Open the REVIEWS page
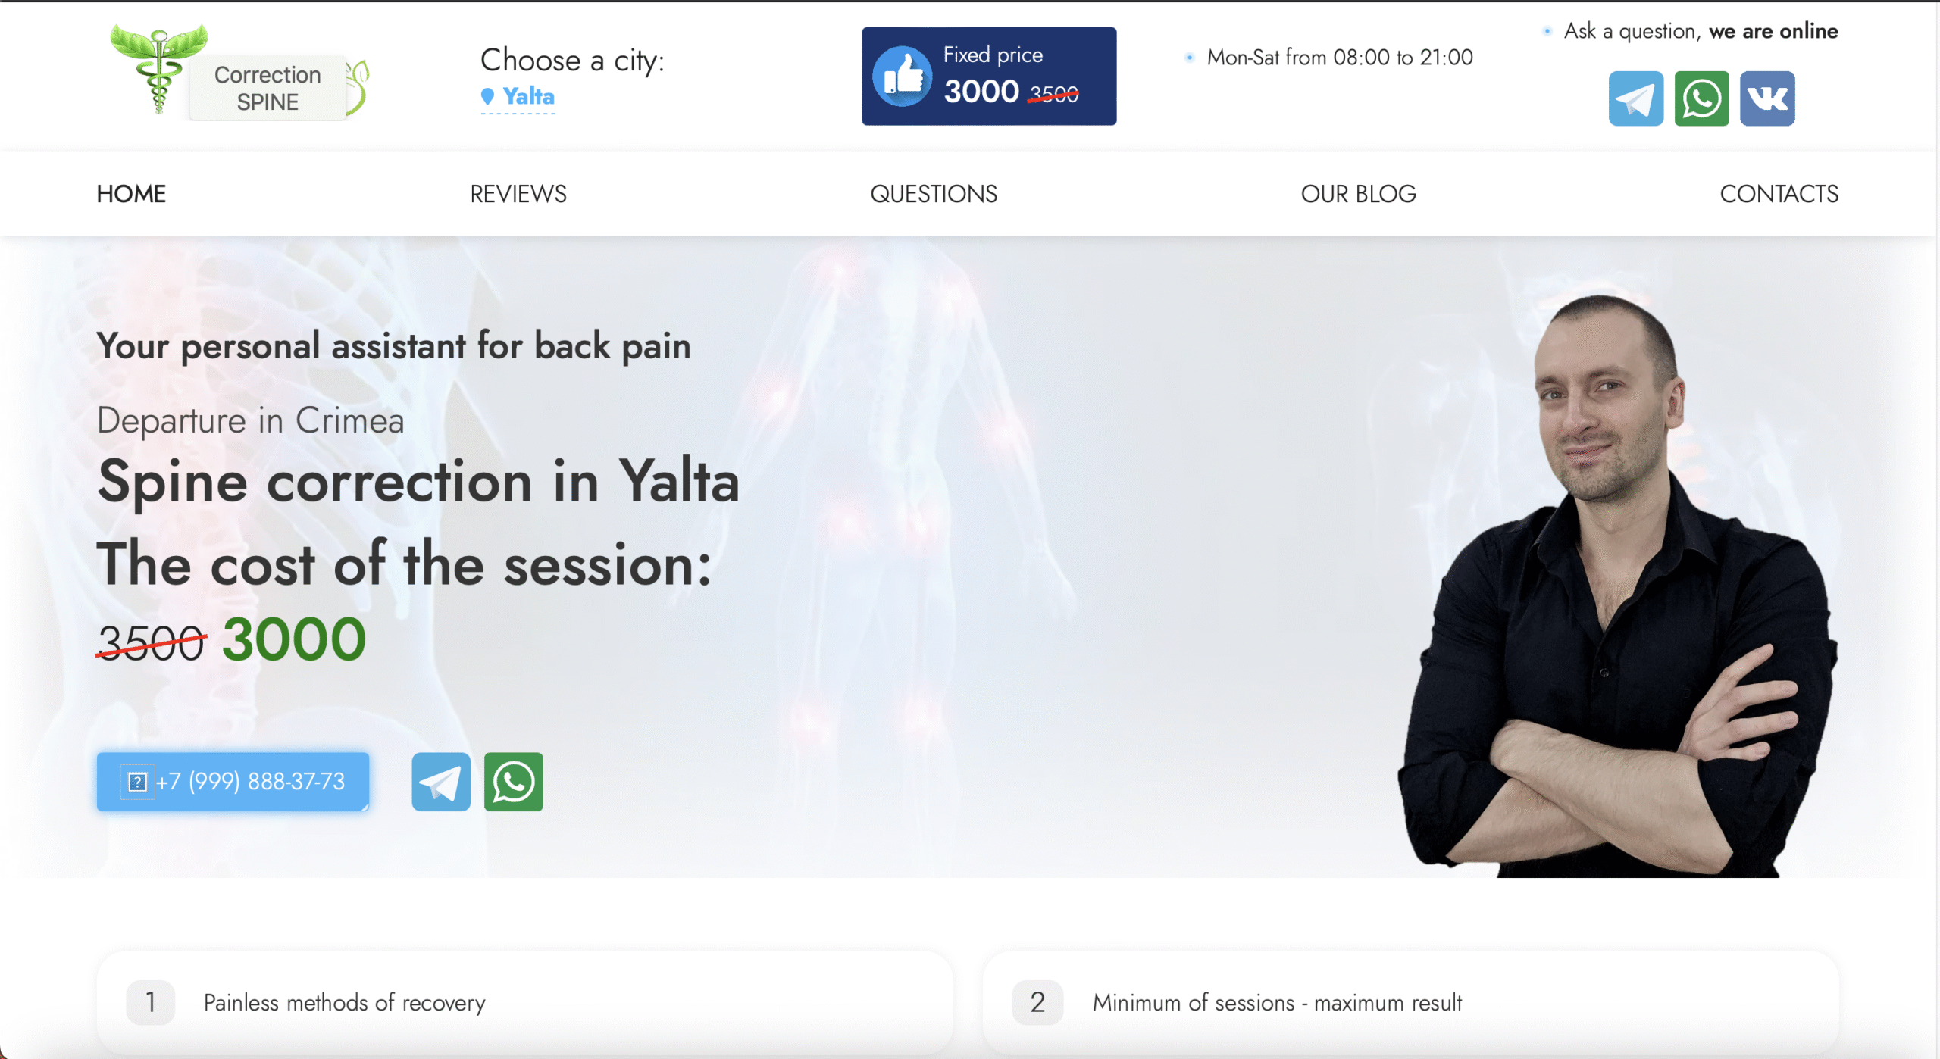The height and width of the screenshot is (1059, 1940). (518, 194)
